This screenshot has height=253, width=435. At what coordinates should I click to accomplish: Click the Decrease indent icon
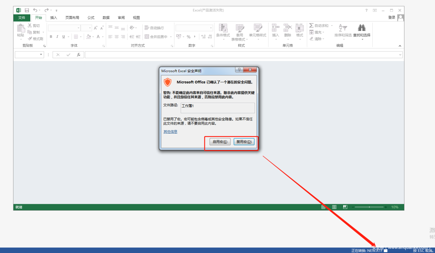point(132,37)
